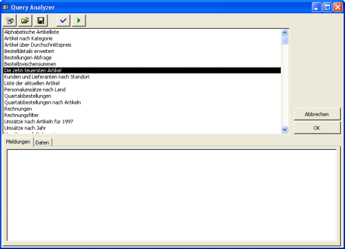The height and width of the screenshot is (249, 345).
Task: Switch to the Daten tab
Action: (42, 142)
